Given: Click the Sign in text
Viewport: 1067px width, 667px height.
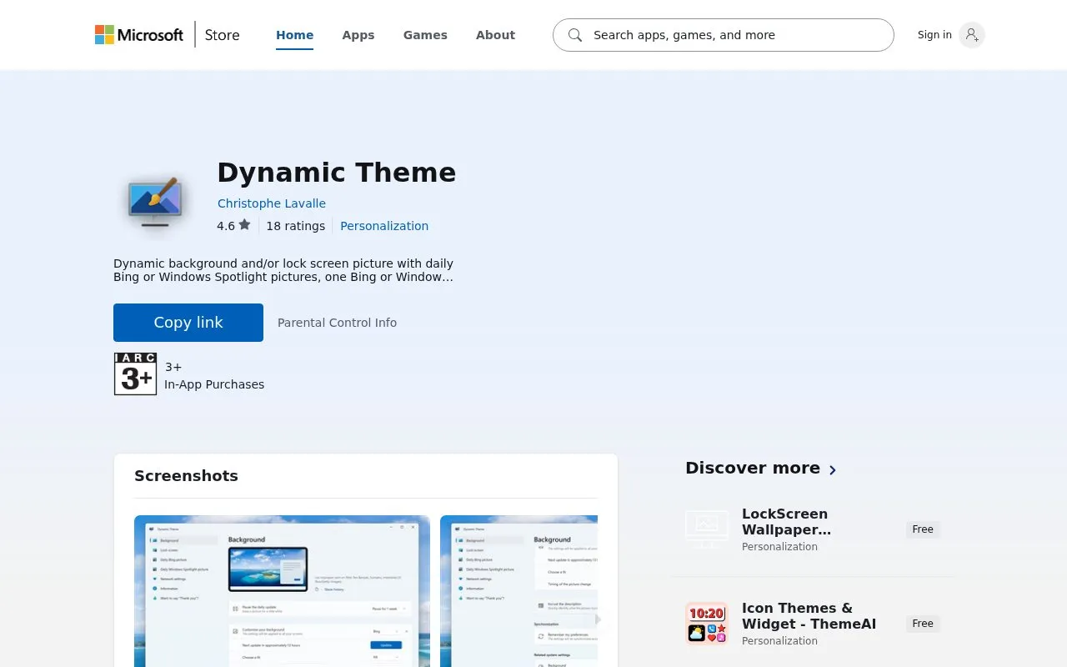Looking at the screenshot, I should [x=934, y=35].
